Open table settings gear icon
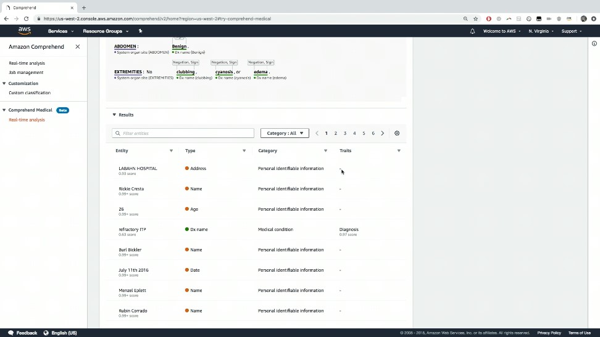The image size is (600, 337). pos(397,133)
